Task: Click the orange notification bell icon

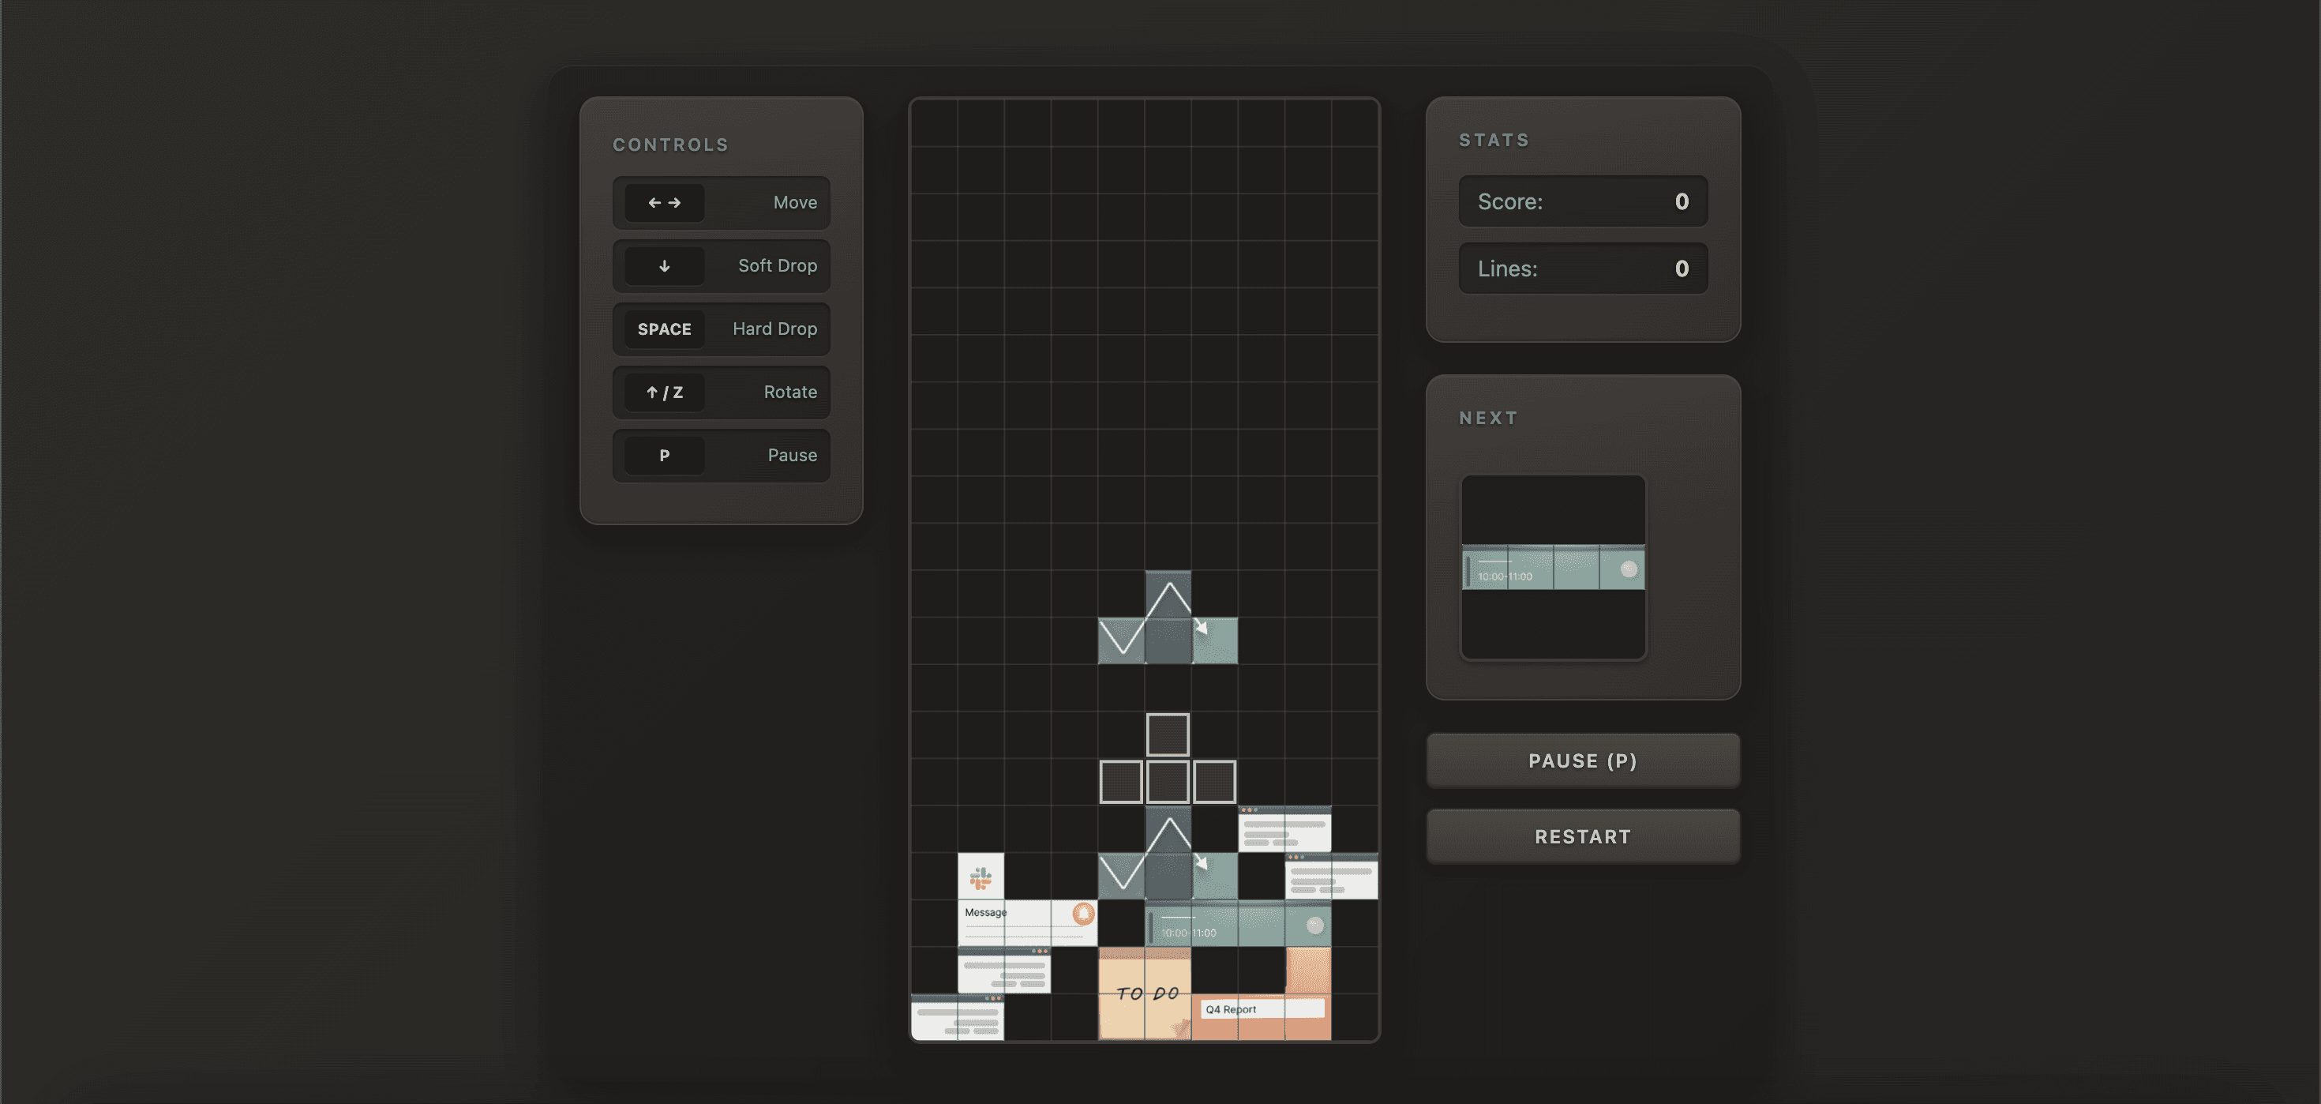Action: 1083,914
